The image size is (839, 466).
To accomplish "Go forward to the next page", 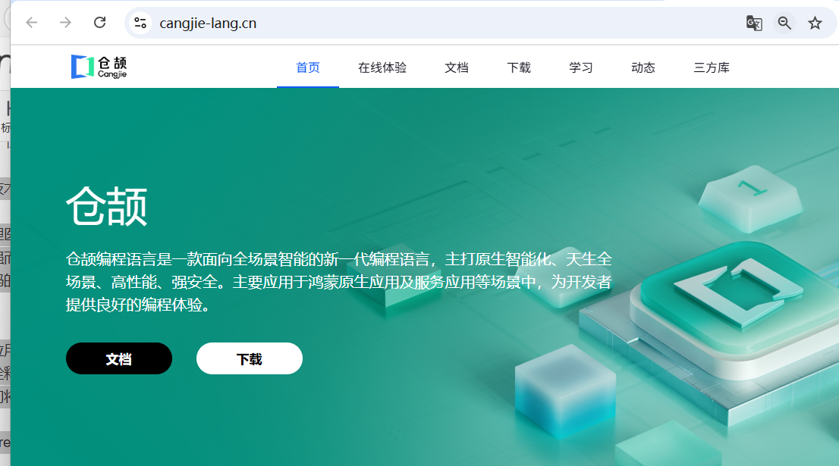I will coord(65,23).
